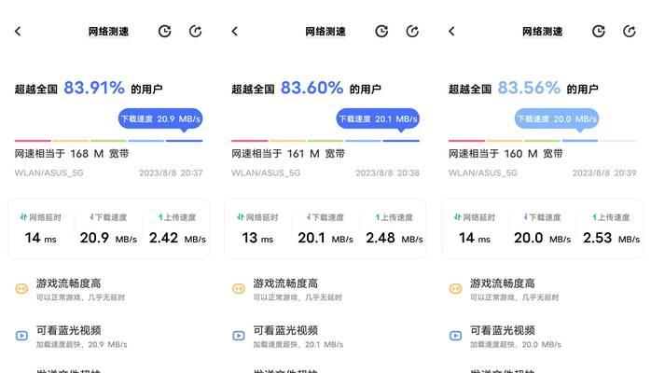Viewport: 651px width, 373px height.
Task: Click the 2.48 MB/s upload speed value
Action: pos(394,238)
